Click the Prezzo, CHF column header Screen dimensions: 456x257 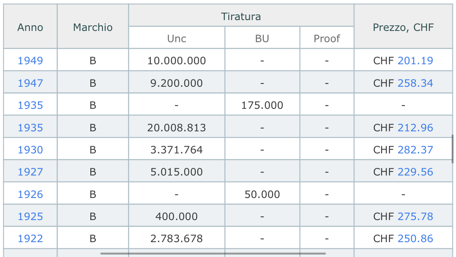pyautogui.click(x=403, y=27)
